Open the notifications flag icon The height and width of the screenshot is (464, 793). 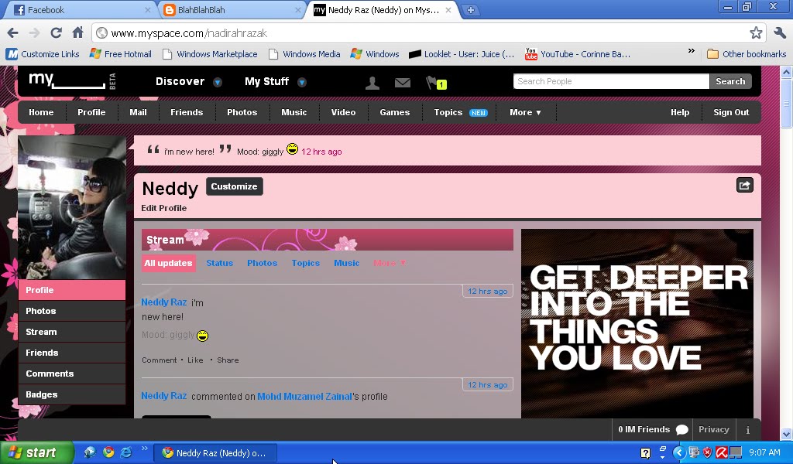coord(436,83)
